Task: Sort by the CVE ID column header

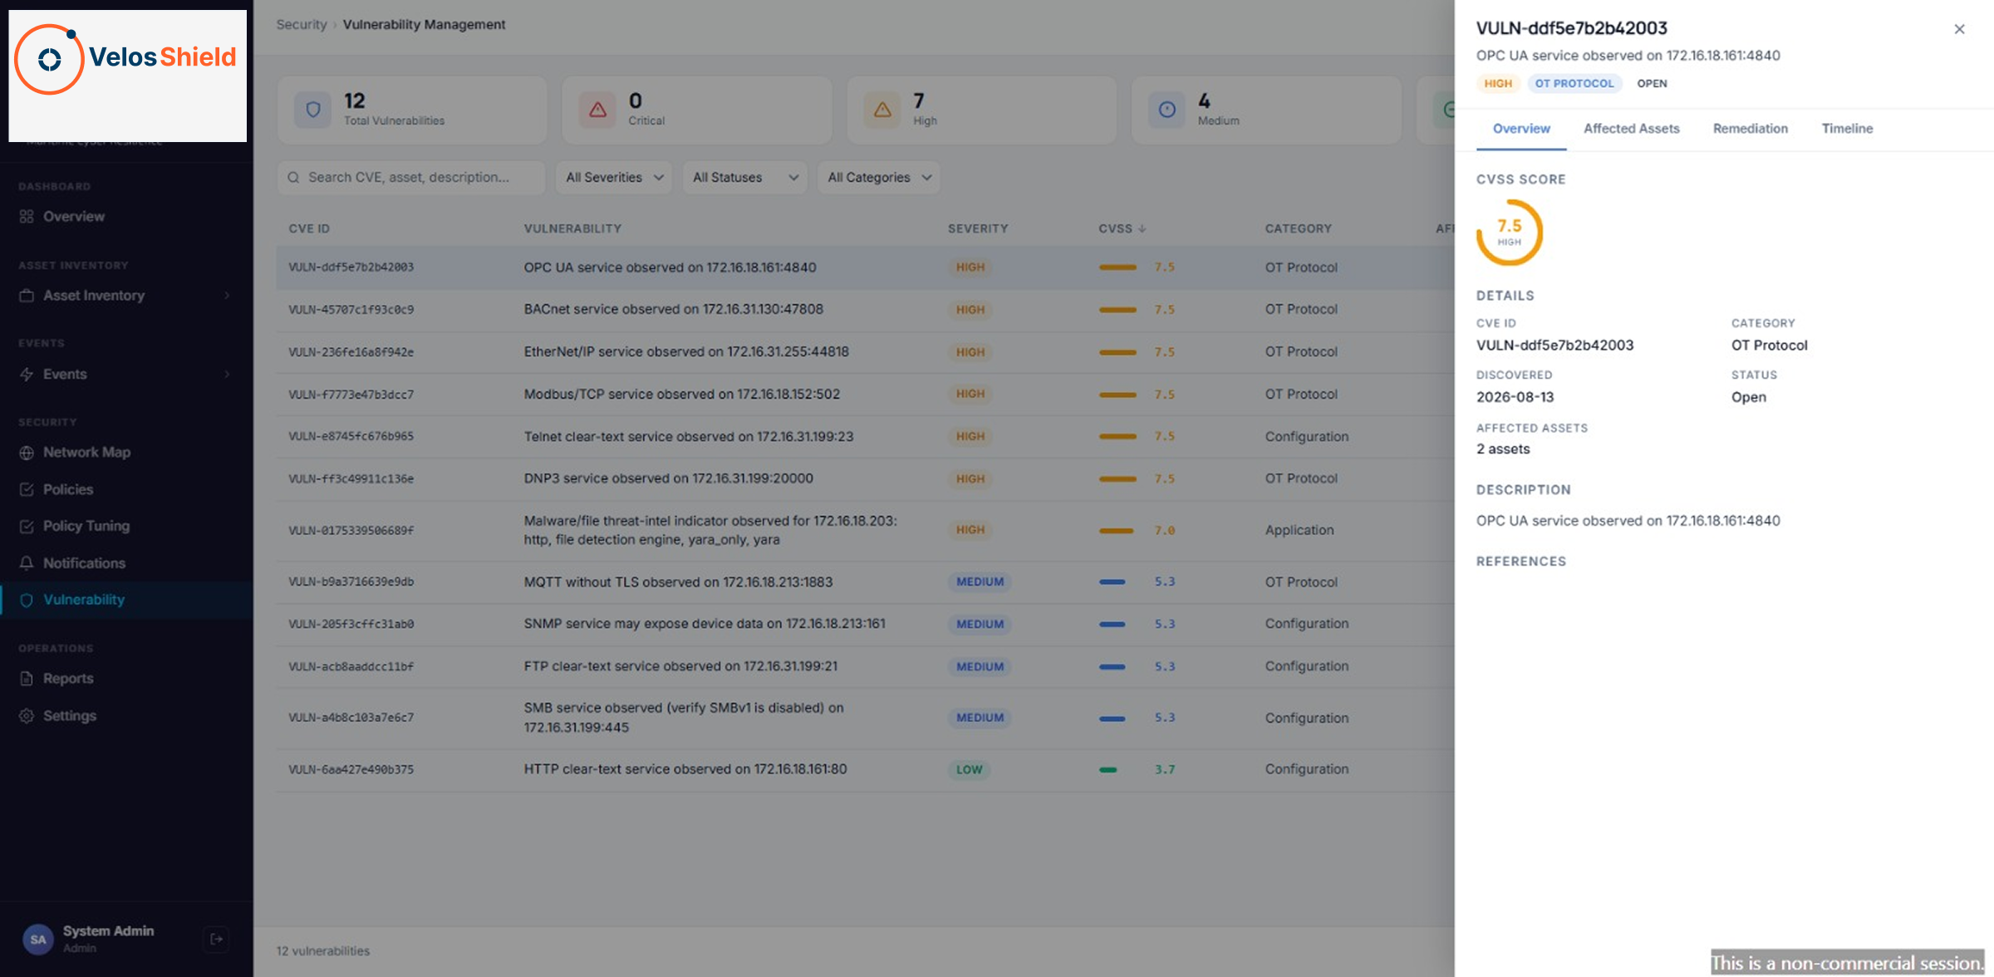Action: (x=309, y=228)
